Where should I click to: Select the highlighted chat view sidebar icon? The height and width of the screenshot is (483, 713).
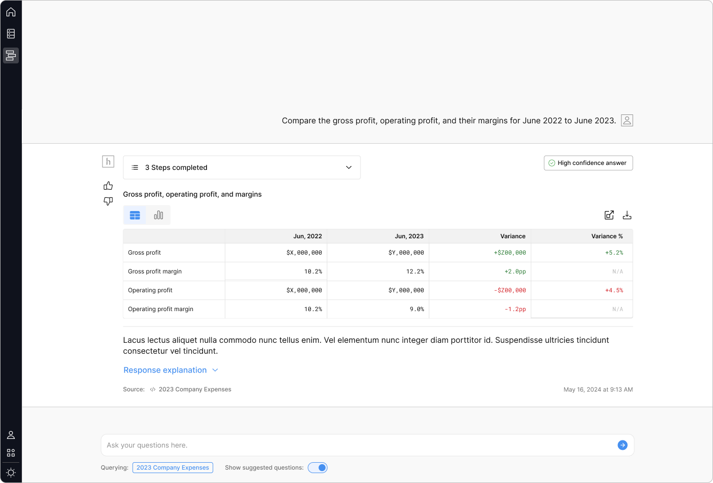coord(11,55)
